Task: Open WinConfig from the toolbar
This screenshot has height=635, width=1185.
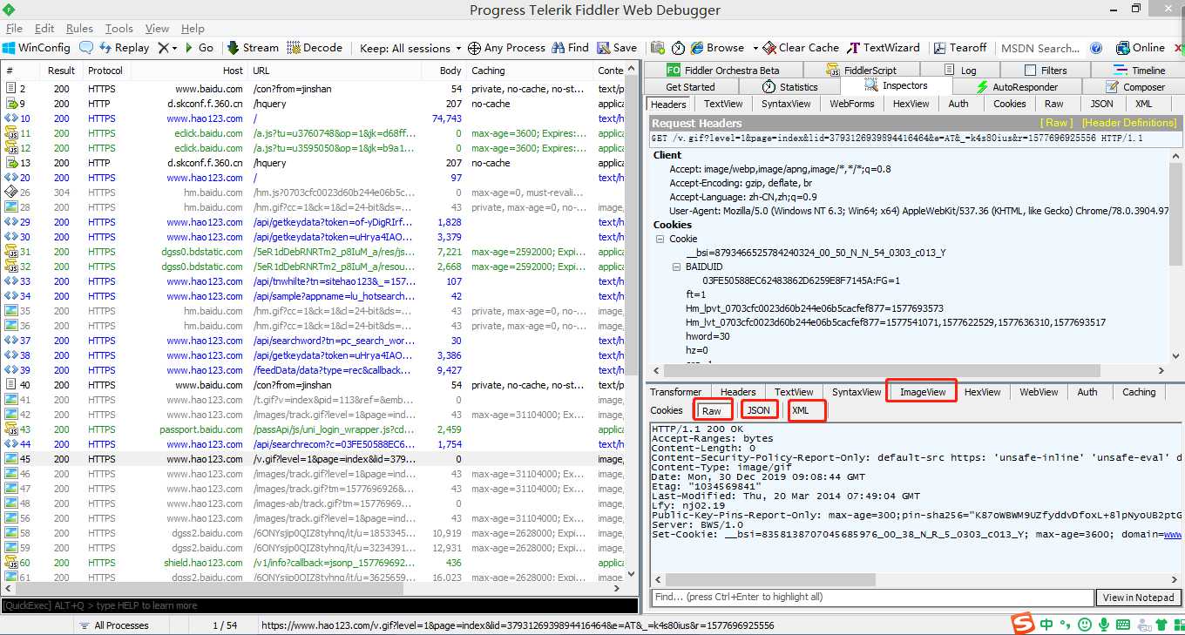Action: (x=36, y=48)
